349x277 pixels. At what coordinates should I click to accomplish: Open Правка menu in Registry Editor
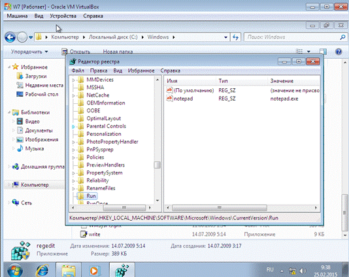(x=99, y=71)
